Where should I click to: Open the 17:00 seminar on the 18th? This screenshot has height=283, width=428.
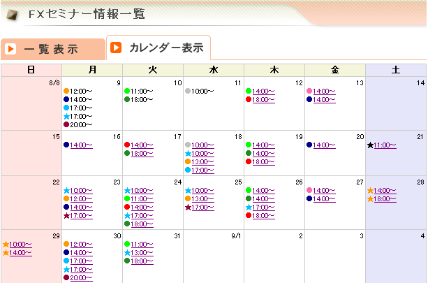[202, 170]
